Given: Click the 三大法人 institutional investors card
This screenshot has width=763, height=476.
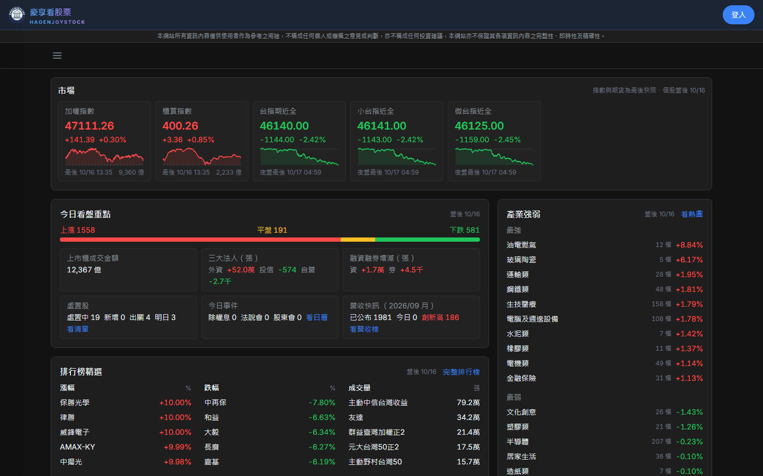Looking at the screenshot, I should click(x=270, y=270).
